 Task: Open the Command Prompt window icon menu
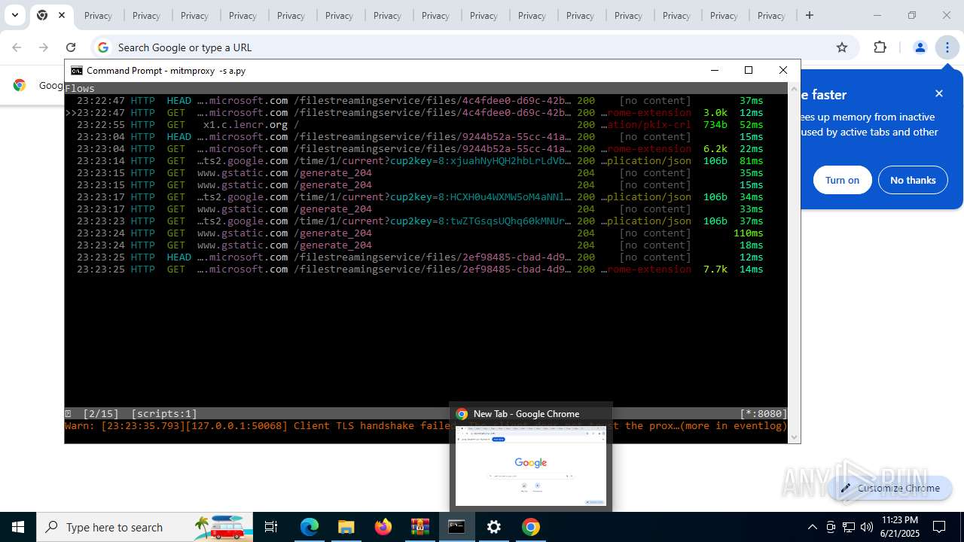(77, 70)
